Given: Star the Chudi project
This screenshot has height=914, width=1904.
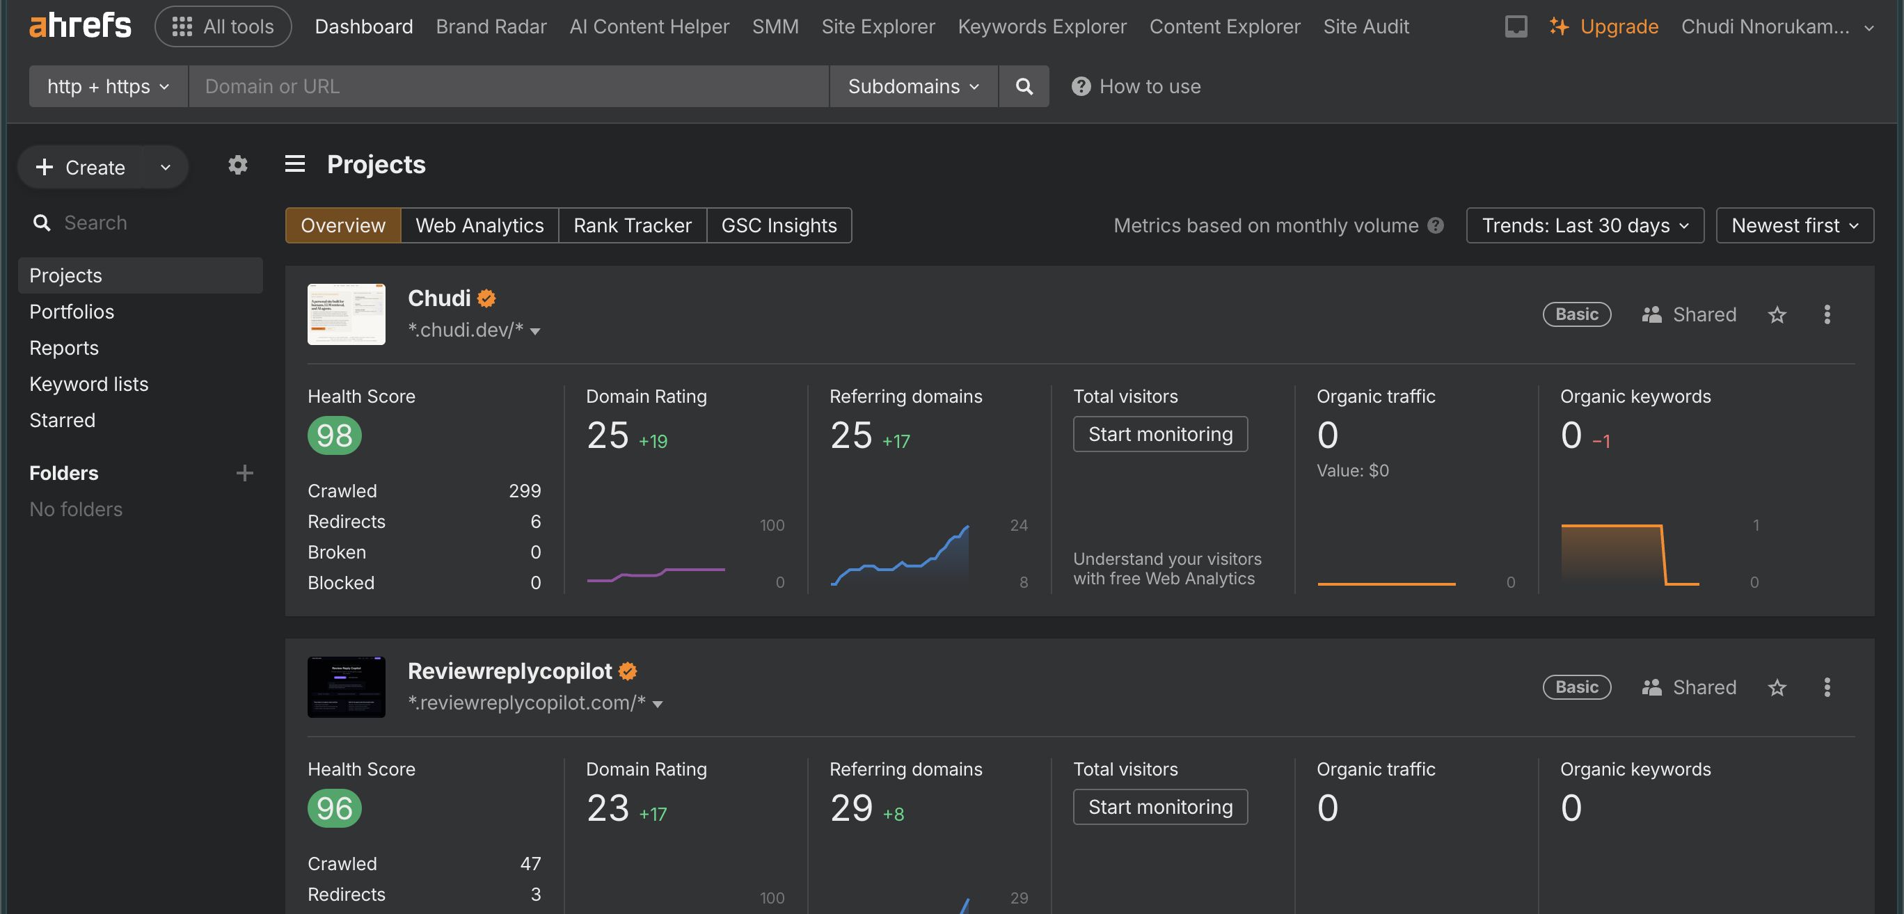Looking at the screenshot, I should coord(1777,315).
